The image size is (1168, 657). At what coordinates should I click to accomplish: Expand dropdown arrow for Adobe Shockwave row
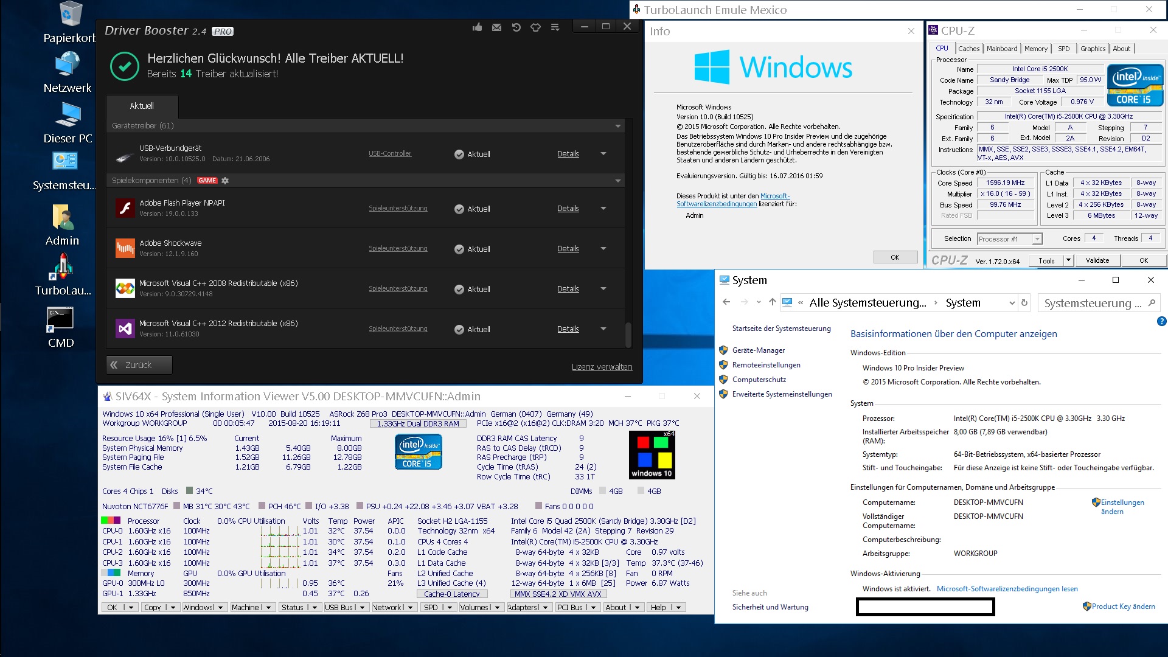point(603,249)
